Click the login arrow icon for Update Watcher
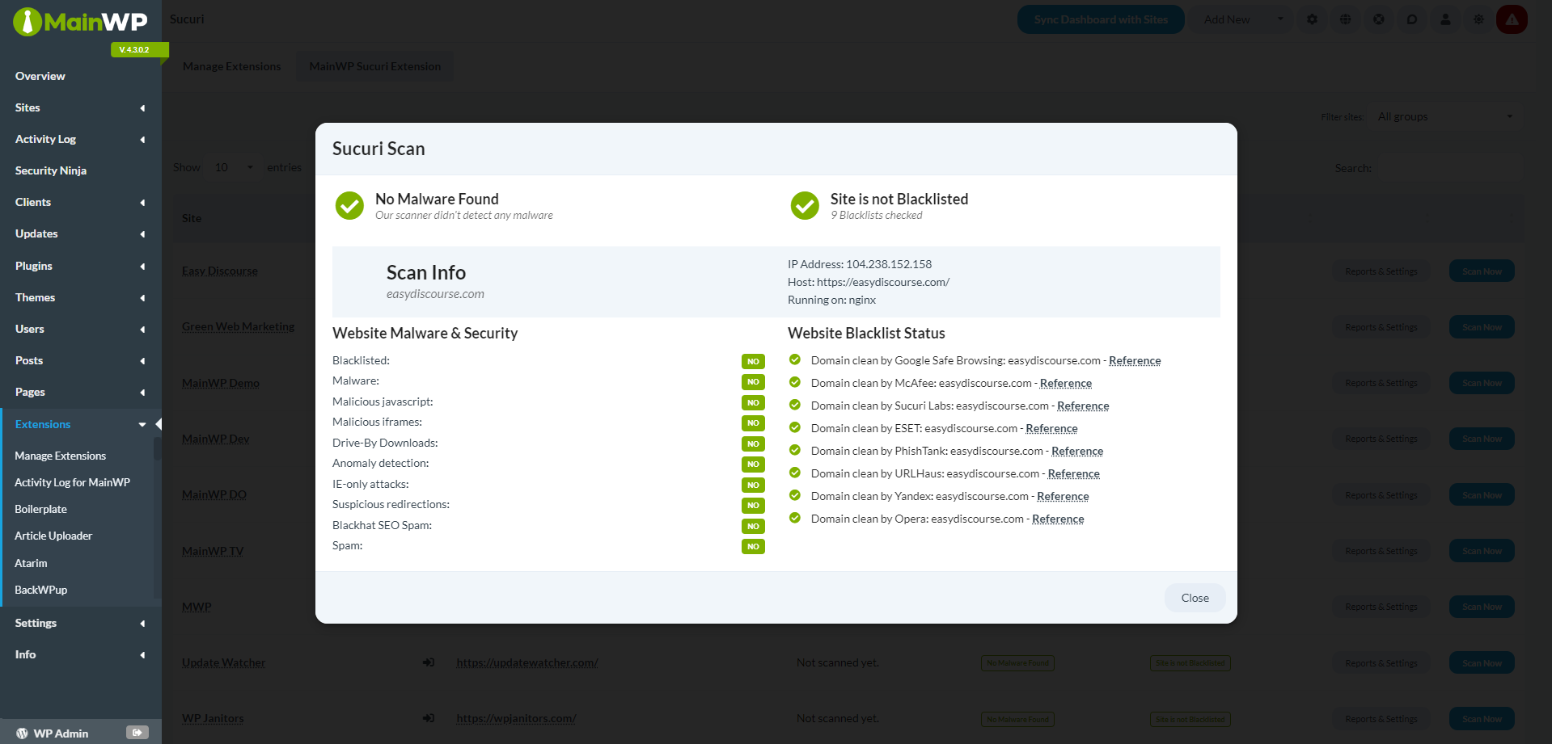This screenshot has height=744, width=1552. point(429,662)
